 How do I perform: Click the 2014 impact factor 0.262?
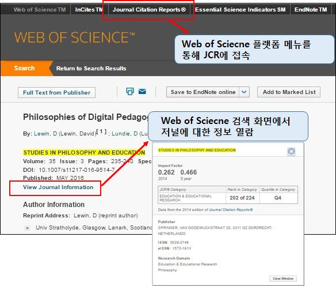click(166, 172)
